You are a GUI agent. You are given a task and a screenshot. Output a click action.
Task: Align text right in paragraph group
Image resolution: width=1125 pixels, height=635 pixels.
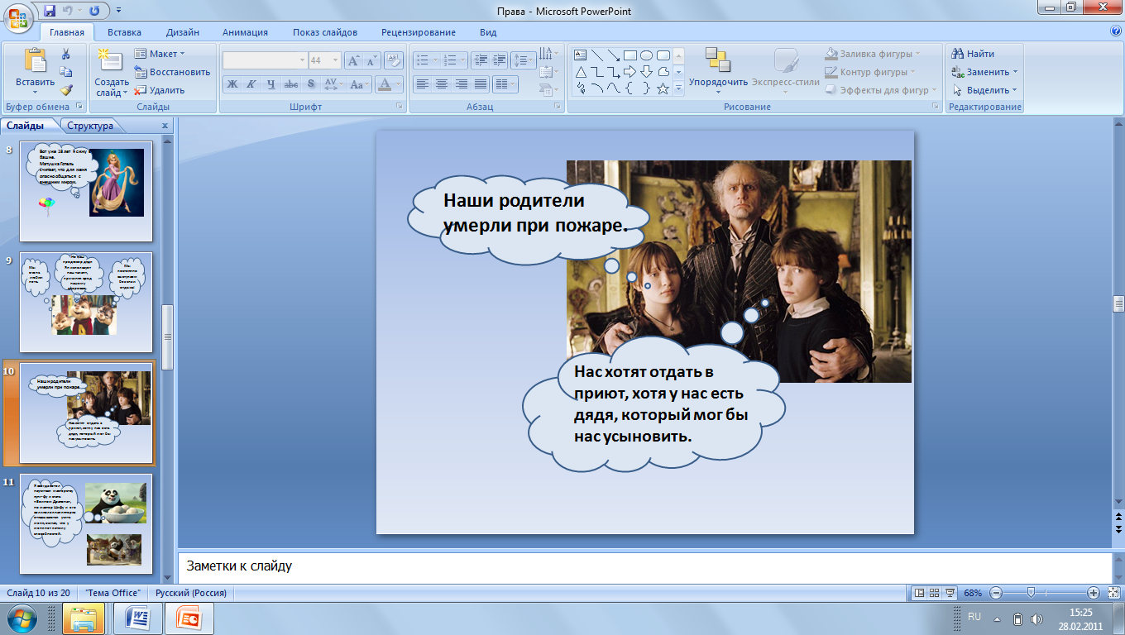click(x=461, y=84)
